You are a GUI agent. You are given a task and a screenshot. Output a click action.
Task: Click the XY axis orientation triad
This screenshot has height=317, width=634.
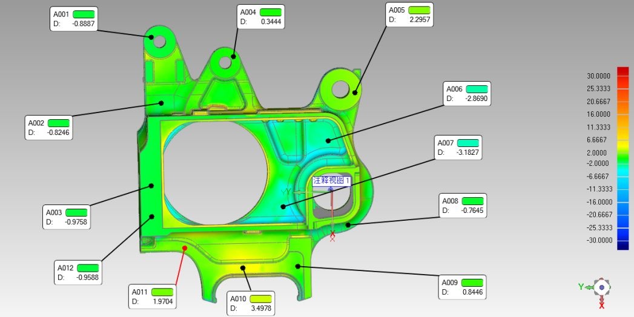point(599,288)
